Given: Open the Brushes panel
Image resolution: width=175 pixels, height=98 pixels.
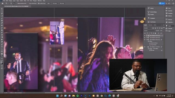Looking at the screenshot, I should click(151, 14).
